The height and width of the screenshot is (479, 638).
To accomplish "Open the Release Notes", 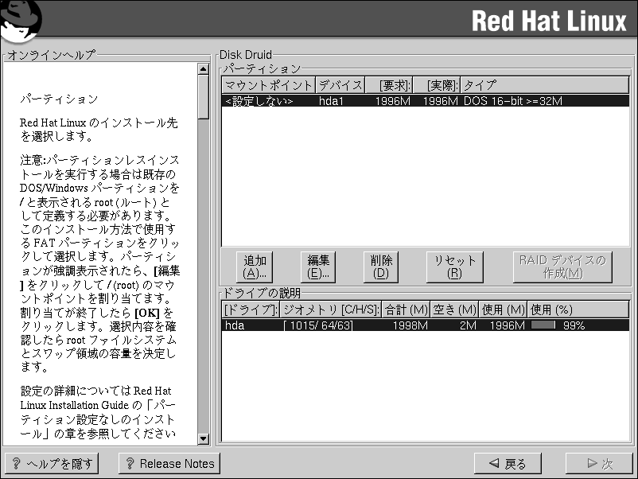I will [x=169, y=464].
